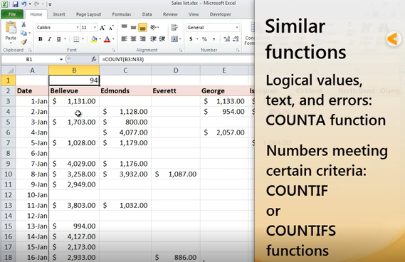Switch to the Page Layout tab
Image resolution: width=405 pixels, height=262 pixels.
pyautogui.click(x=88, y=14)
